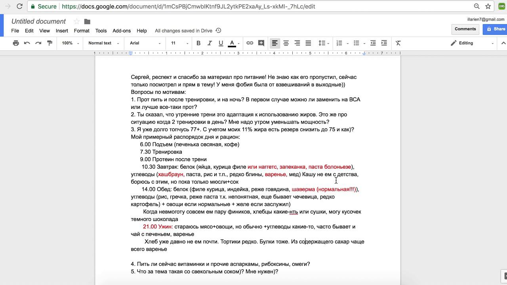The height and width of the screenshot is (285, 507).
Task: Click the red text '21.00 Ужин:'
Action: [158, 227]
